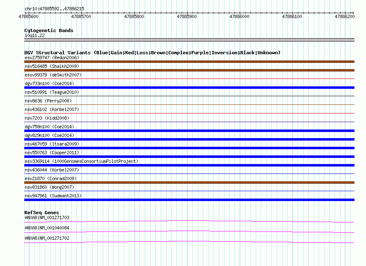Open the nsv550763 (Cooper2011) variant label

(51, 153)
